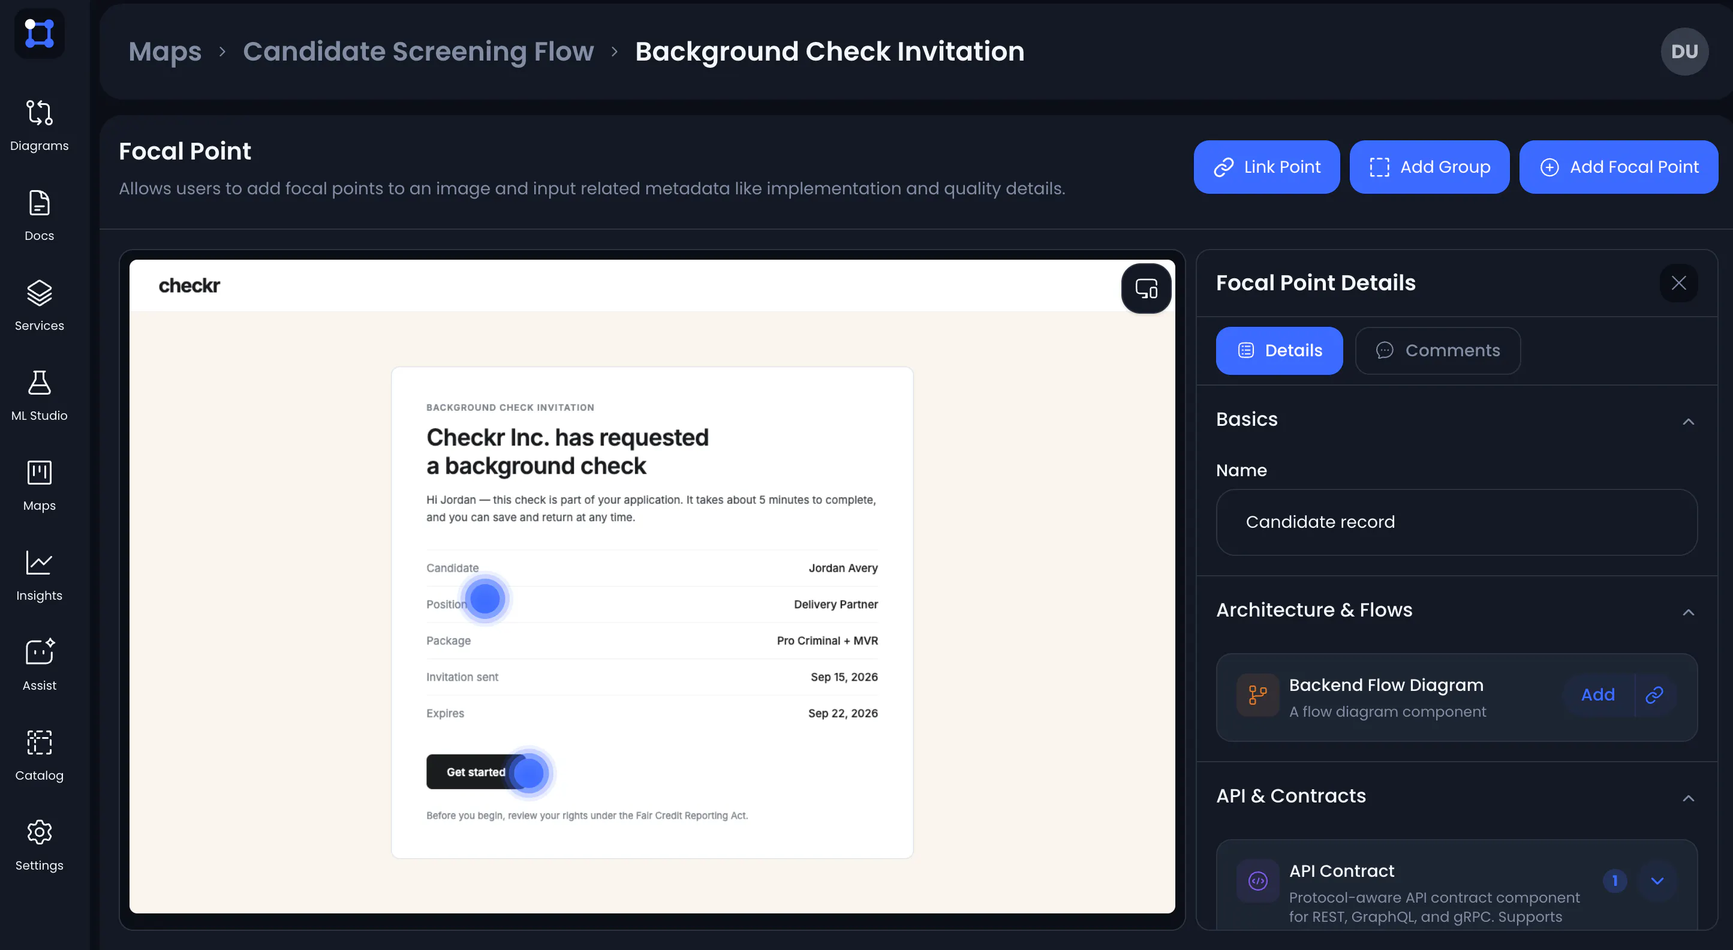
Task: Select the focal point near Position
Action: click(485, 598)
